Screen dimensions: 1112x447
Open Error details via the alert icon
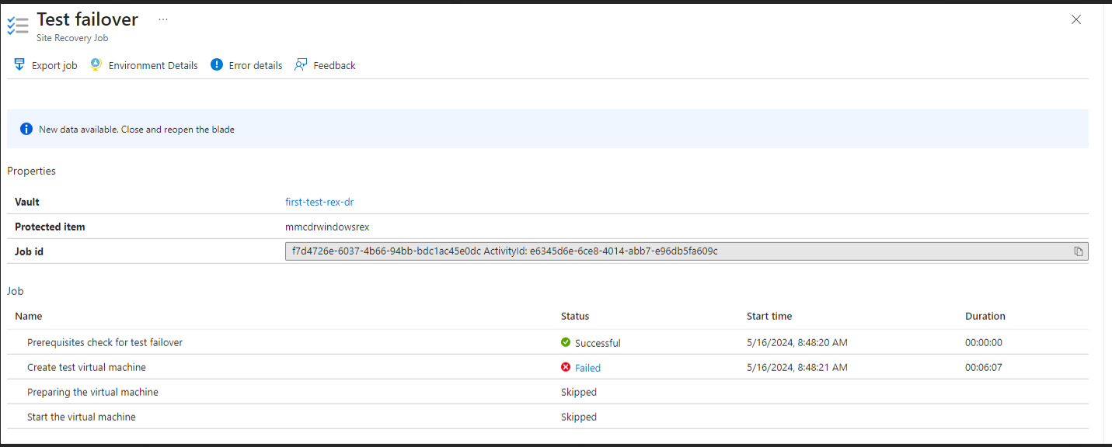[x=216, y=64]
